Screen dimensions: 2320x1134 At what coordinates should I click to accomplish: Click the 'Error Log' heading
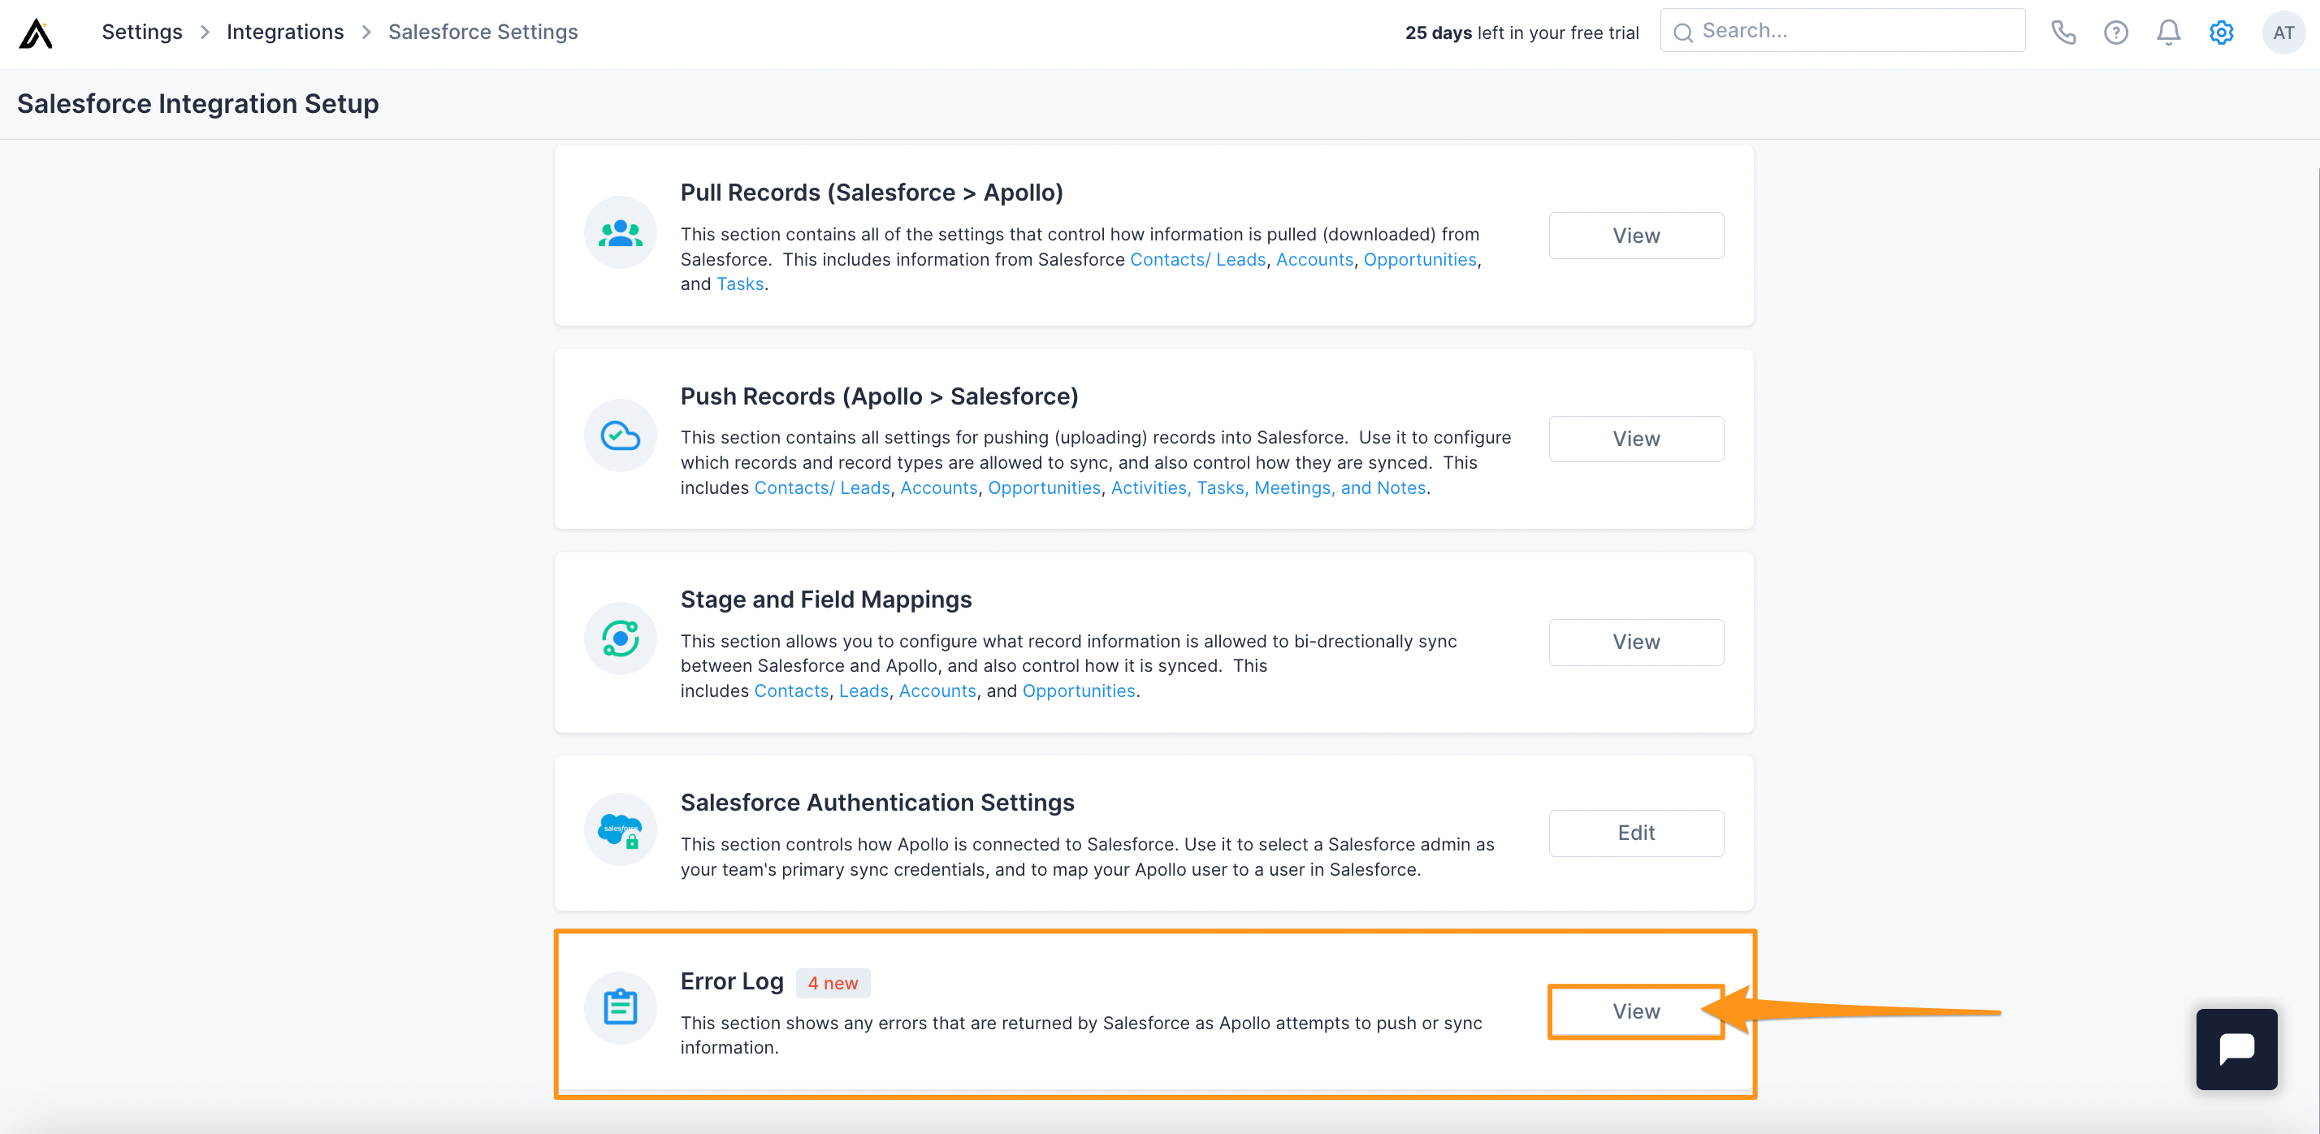(731, 981)
